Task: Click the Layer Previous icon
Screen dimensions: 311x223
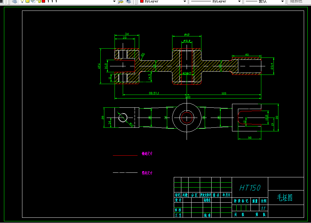Action: (129, 1)
